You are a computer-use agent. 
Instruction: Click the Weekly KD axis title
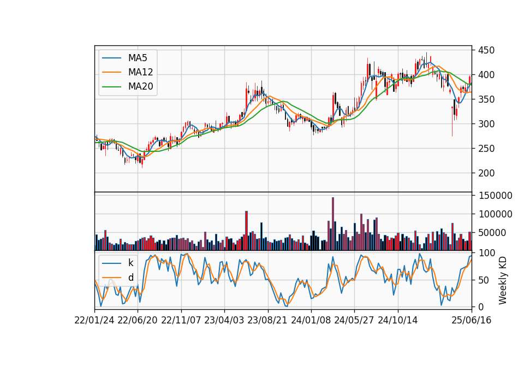[x=503, y=280]
